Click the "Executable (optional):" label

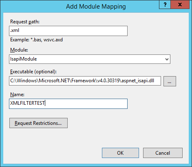pos(33,72)
